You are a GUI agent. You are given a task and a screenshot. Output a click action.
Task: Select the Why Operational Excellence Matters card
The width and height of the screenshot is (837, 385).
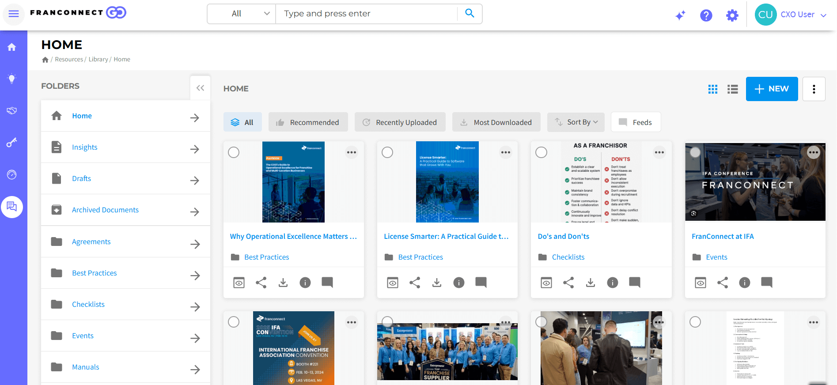(234, 152)
